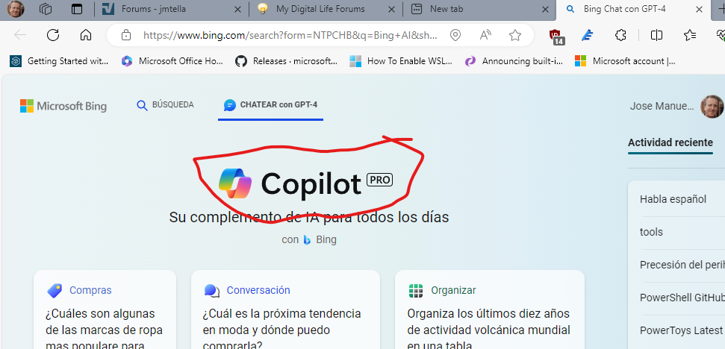Click the Organizar grid icon

(x=416, y=290)
